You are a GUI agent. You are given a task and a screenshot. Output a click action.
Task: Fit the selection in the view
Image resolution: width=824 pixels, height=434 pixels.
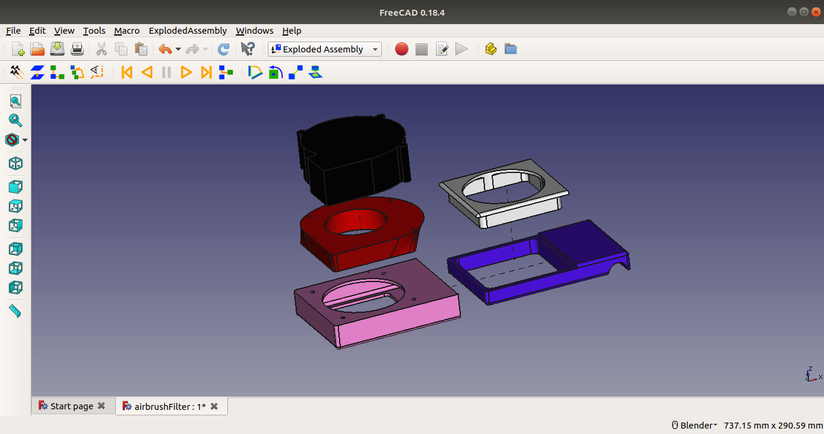coord(16,121)
